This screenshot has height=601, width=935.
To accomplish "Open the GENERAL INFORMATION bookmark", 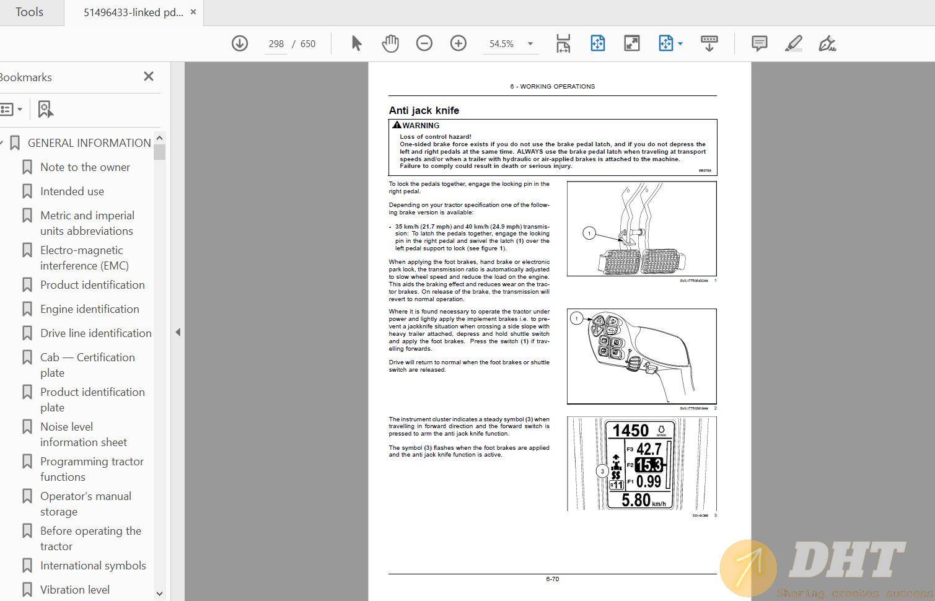I will pyautogui.click(x=89, y=143).
